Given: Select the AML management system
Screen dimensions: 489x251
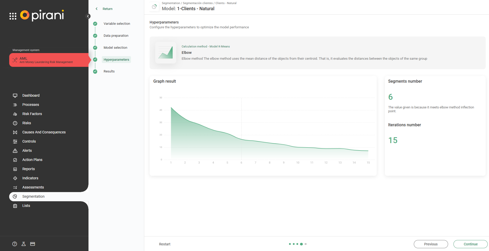Looking at the screenshot, I should [x=49, y=60].
